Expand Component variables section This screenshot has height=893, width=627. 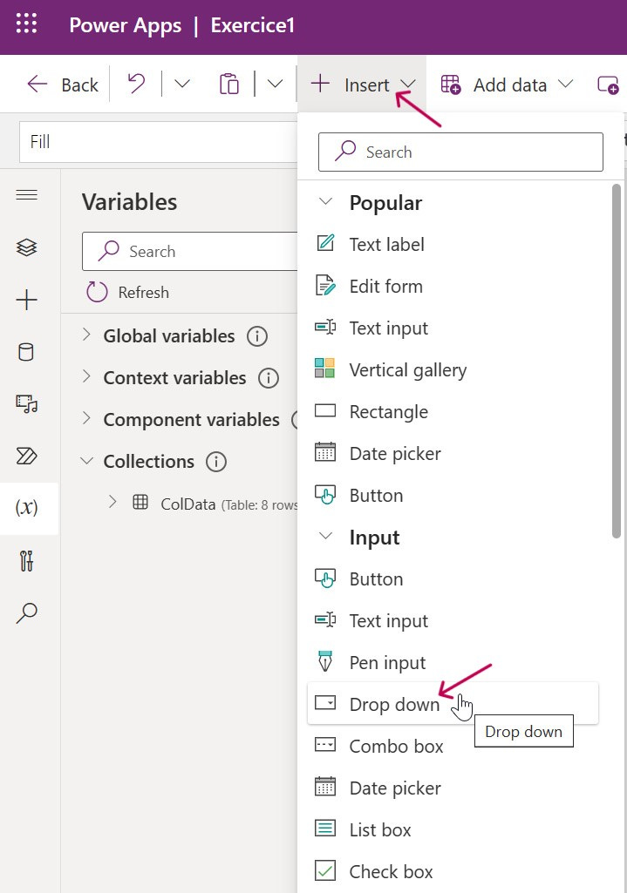coord(86,418)
